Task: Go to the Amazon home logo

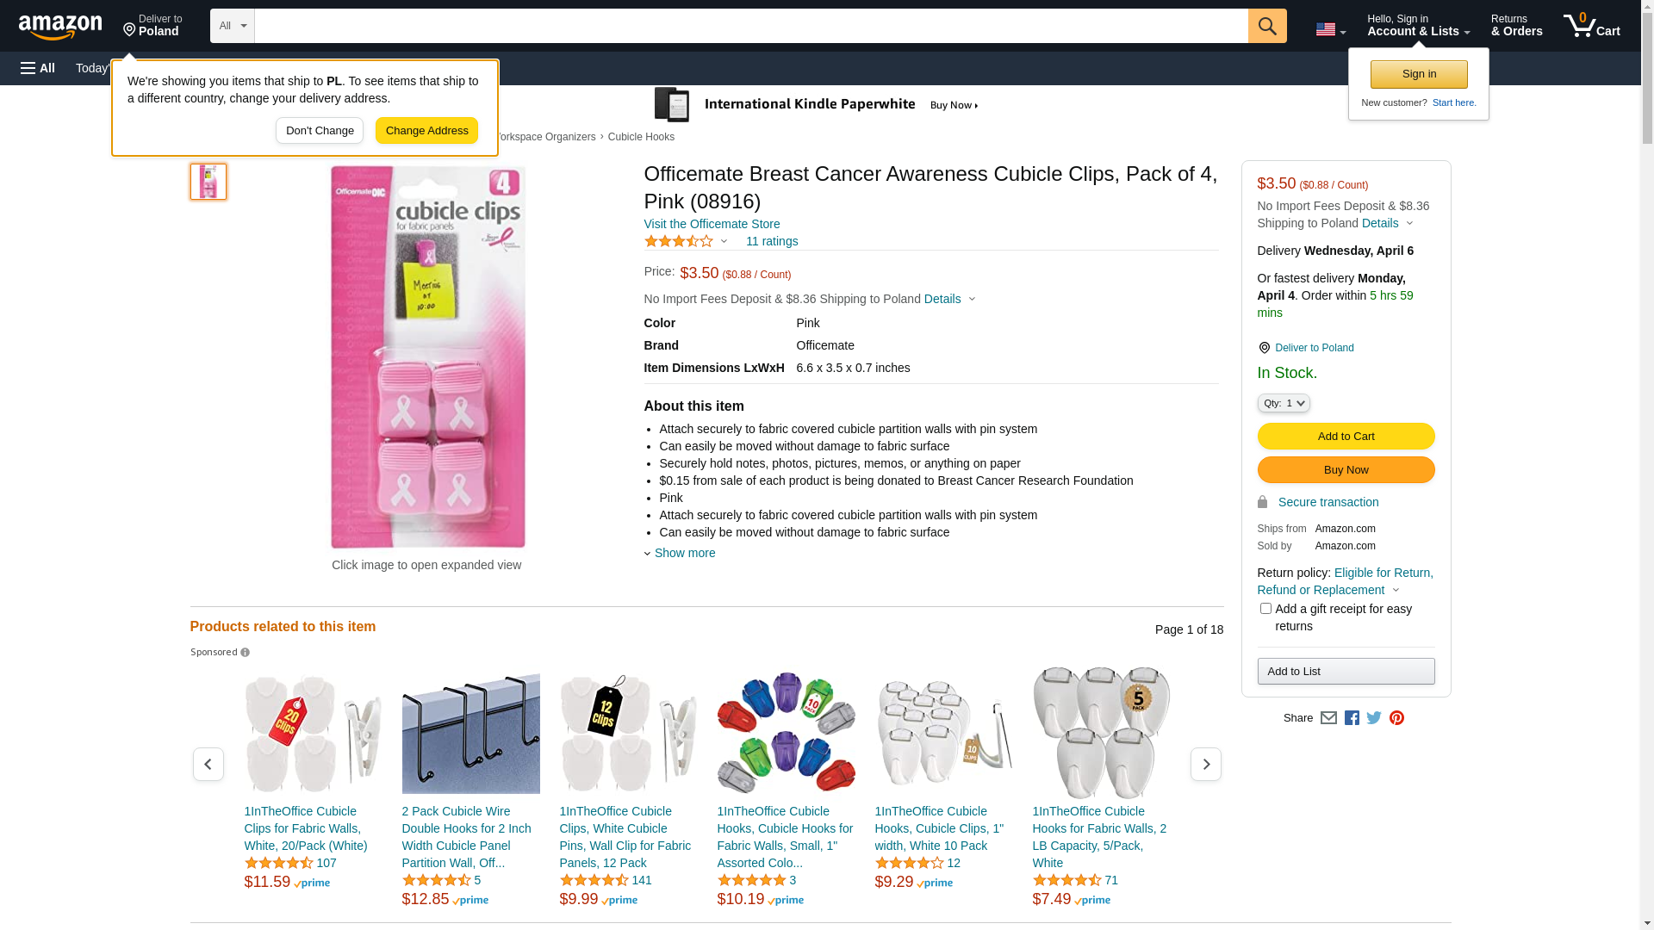Action: click(60, 28)
